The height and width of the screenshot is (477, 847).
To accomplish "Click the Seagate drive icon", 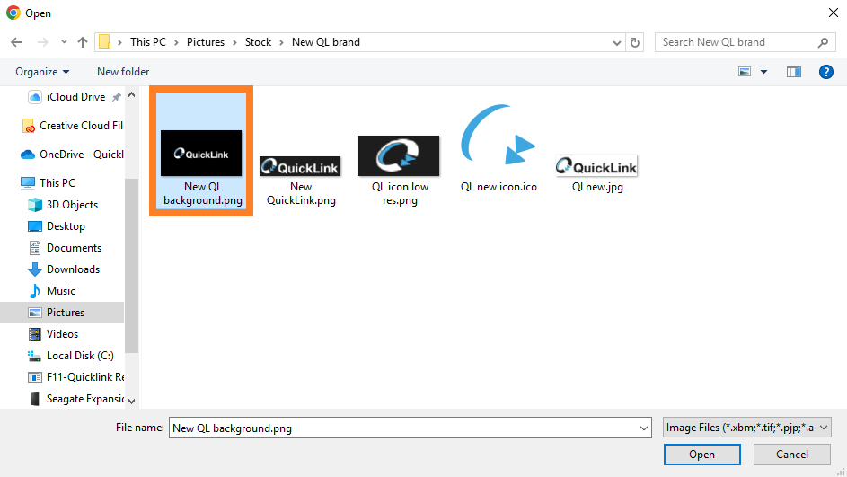I will [35, 399].
